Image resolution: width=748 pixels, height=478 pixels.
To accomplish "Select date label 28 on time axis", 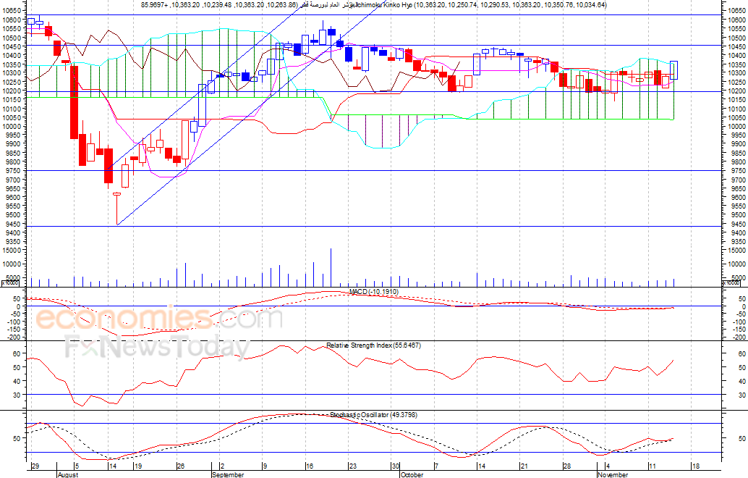I will click(566, 466).
